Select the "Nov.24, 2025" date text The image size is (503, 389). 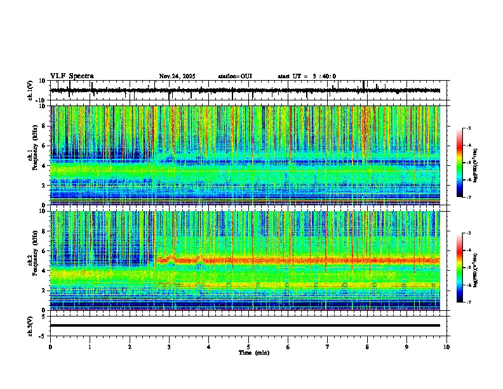[x=177, y=76]
